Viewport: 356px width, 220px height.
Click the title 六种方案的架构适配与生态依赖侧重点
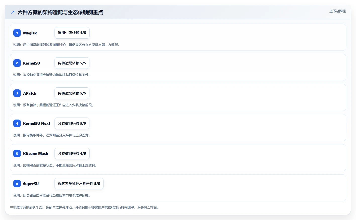60,12
